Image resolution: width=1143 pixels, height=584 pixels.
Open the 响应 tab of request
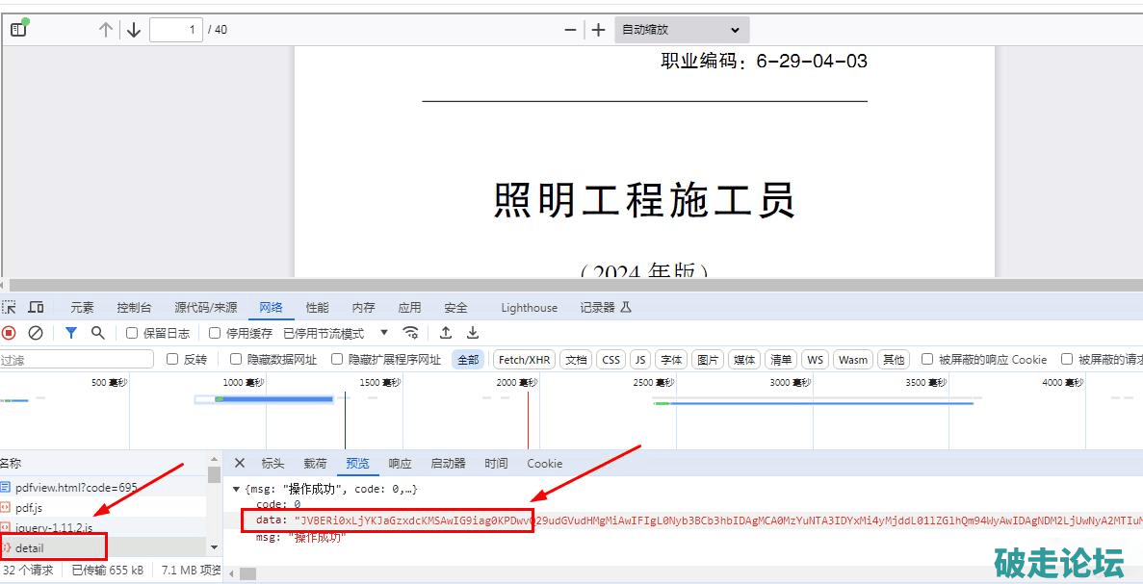click(400, 464)
